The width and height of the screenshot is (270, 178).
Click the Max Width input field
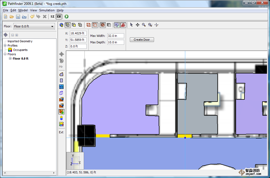115,36
